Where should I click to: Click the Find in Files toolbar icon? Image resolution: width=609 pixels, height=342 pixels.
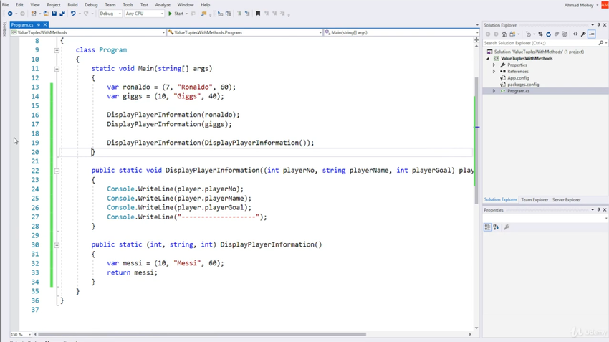204,14
